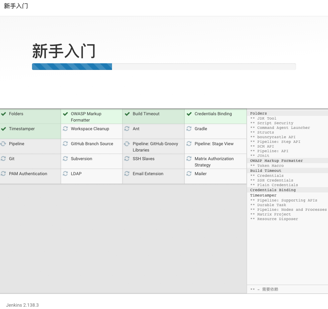Click the Pipeline: Supporting APIs log line
This screenshot has width=328, height=309.
click(284, 200)
